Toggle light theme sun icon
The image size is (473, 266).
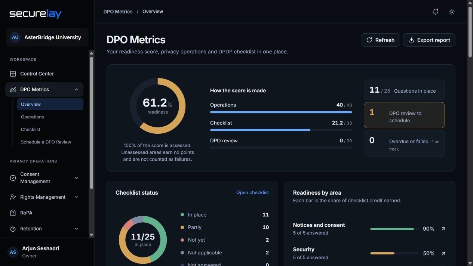pyautogui.click(x=452, y=12)
